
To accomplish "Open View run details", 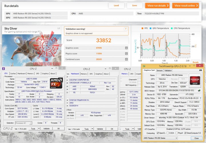I will click(x=157, y=6).
